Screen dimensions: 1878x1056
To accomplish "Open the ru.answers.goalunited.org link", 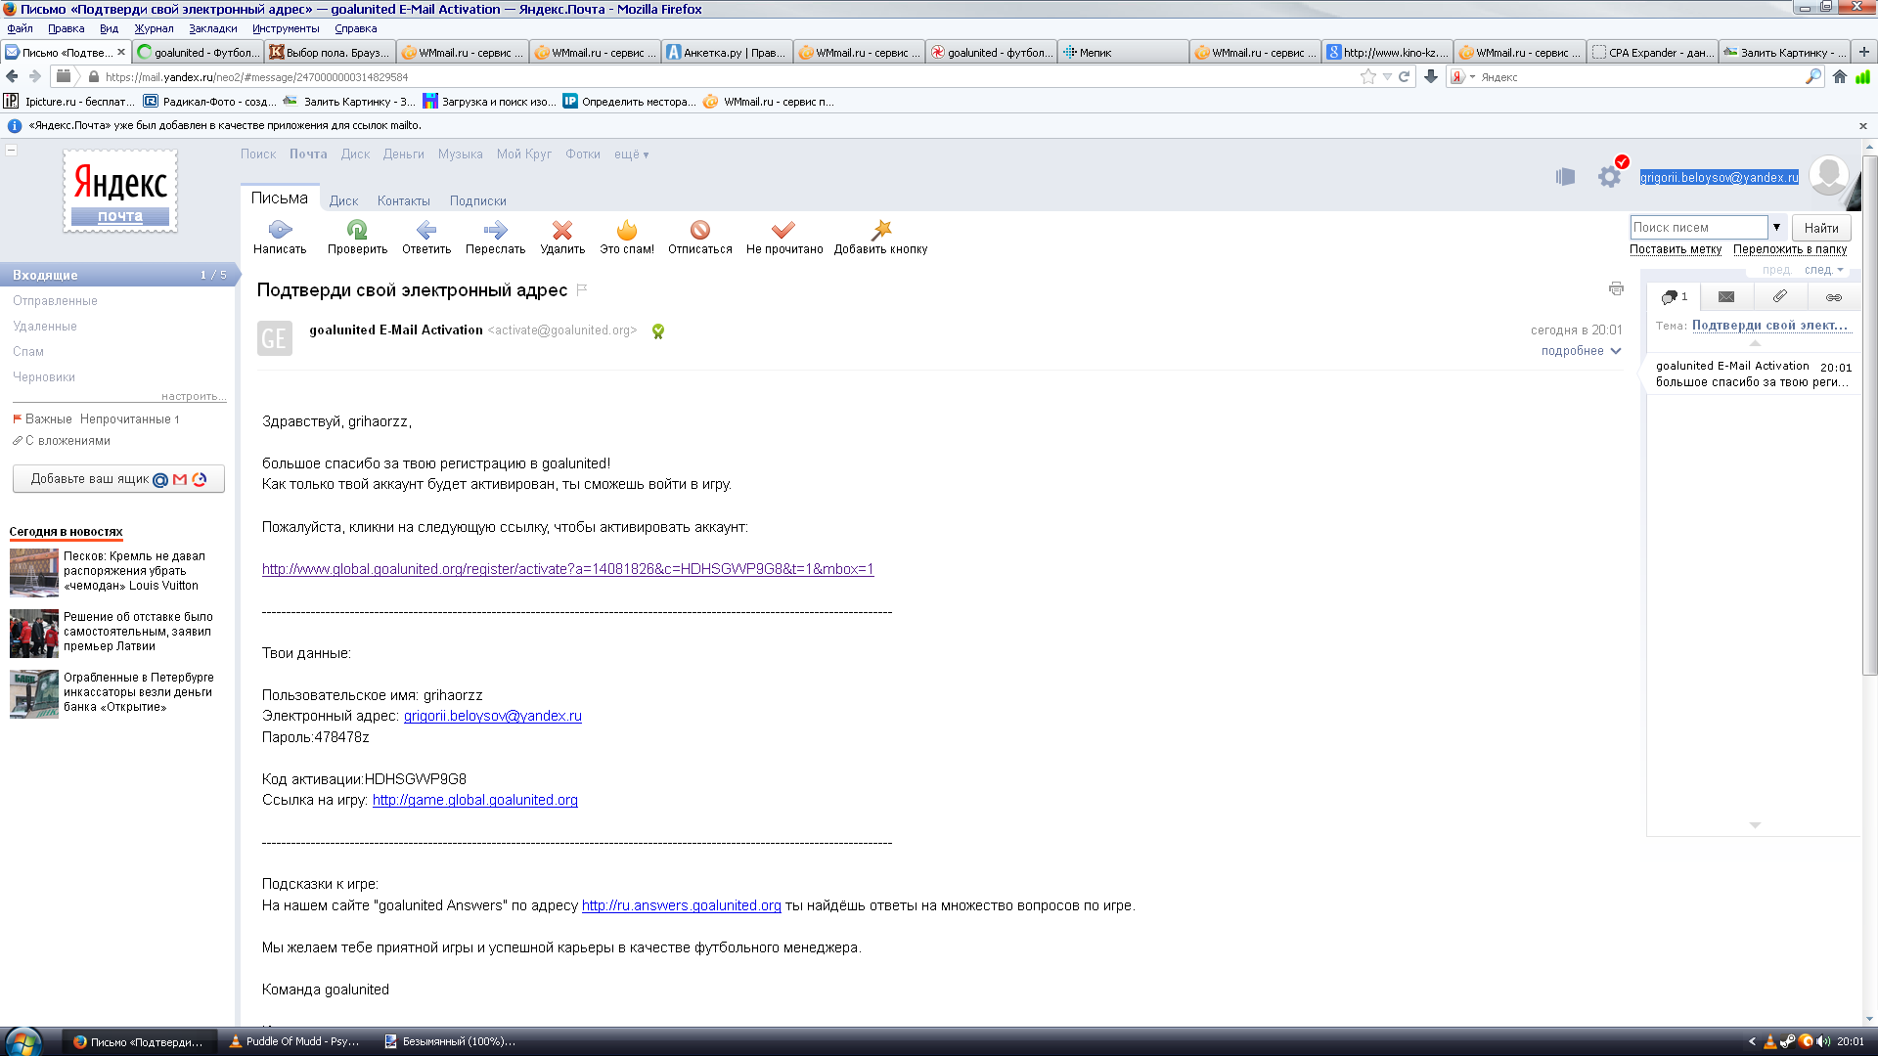I will pyautogui.click(x=681, y=905).
